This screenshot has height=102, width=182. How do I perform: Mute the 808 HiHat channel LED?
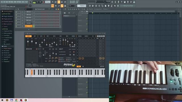pos(16,18)
